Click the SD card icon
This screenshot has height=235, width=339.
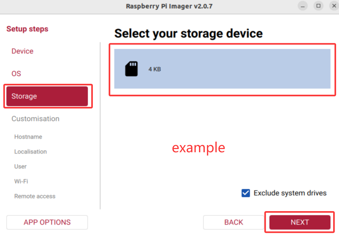[131, 69]
